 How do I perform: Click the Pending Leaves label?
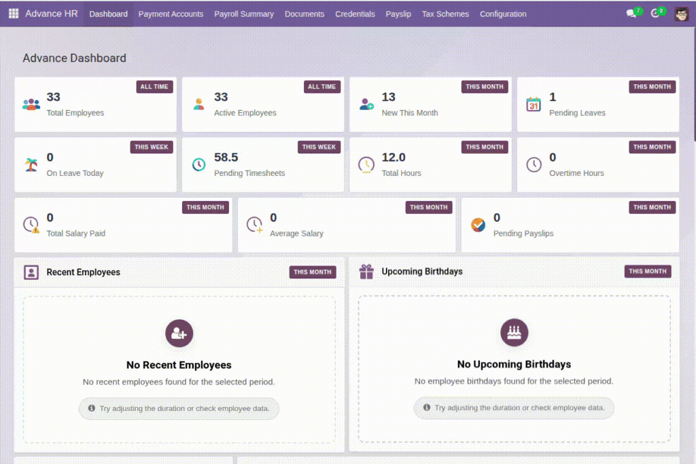coord(577,113)
